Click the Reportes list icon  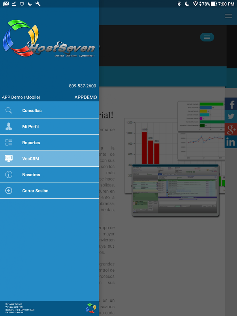point(9,143)
